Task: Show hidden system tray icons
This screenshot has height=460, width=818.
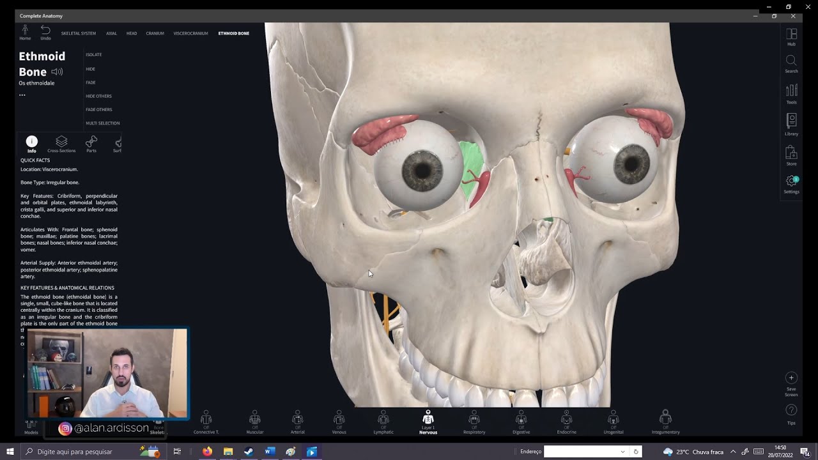Action: pyautogui.click(x=733, y=452)
